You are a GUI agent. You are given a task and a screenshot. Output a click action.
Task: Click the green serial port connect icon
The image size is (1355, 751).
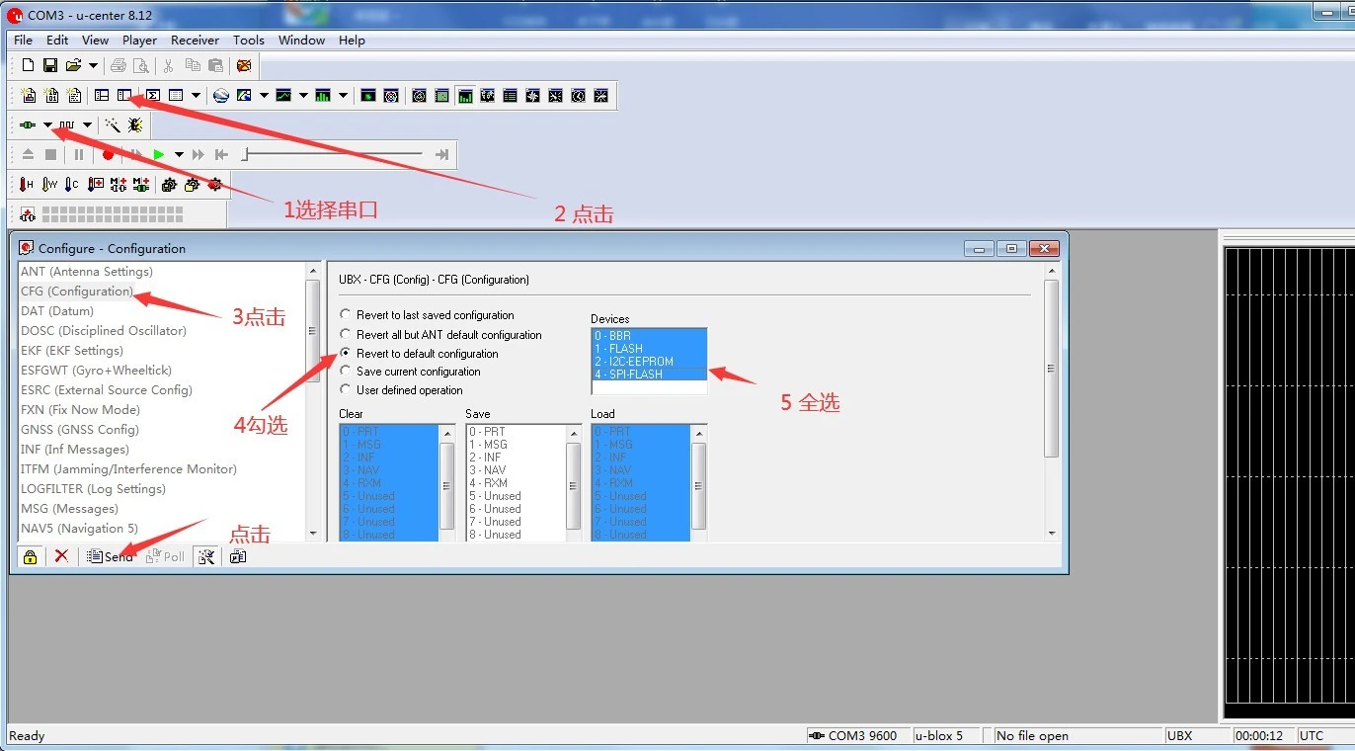(x=28, y=125)
